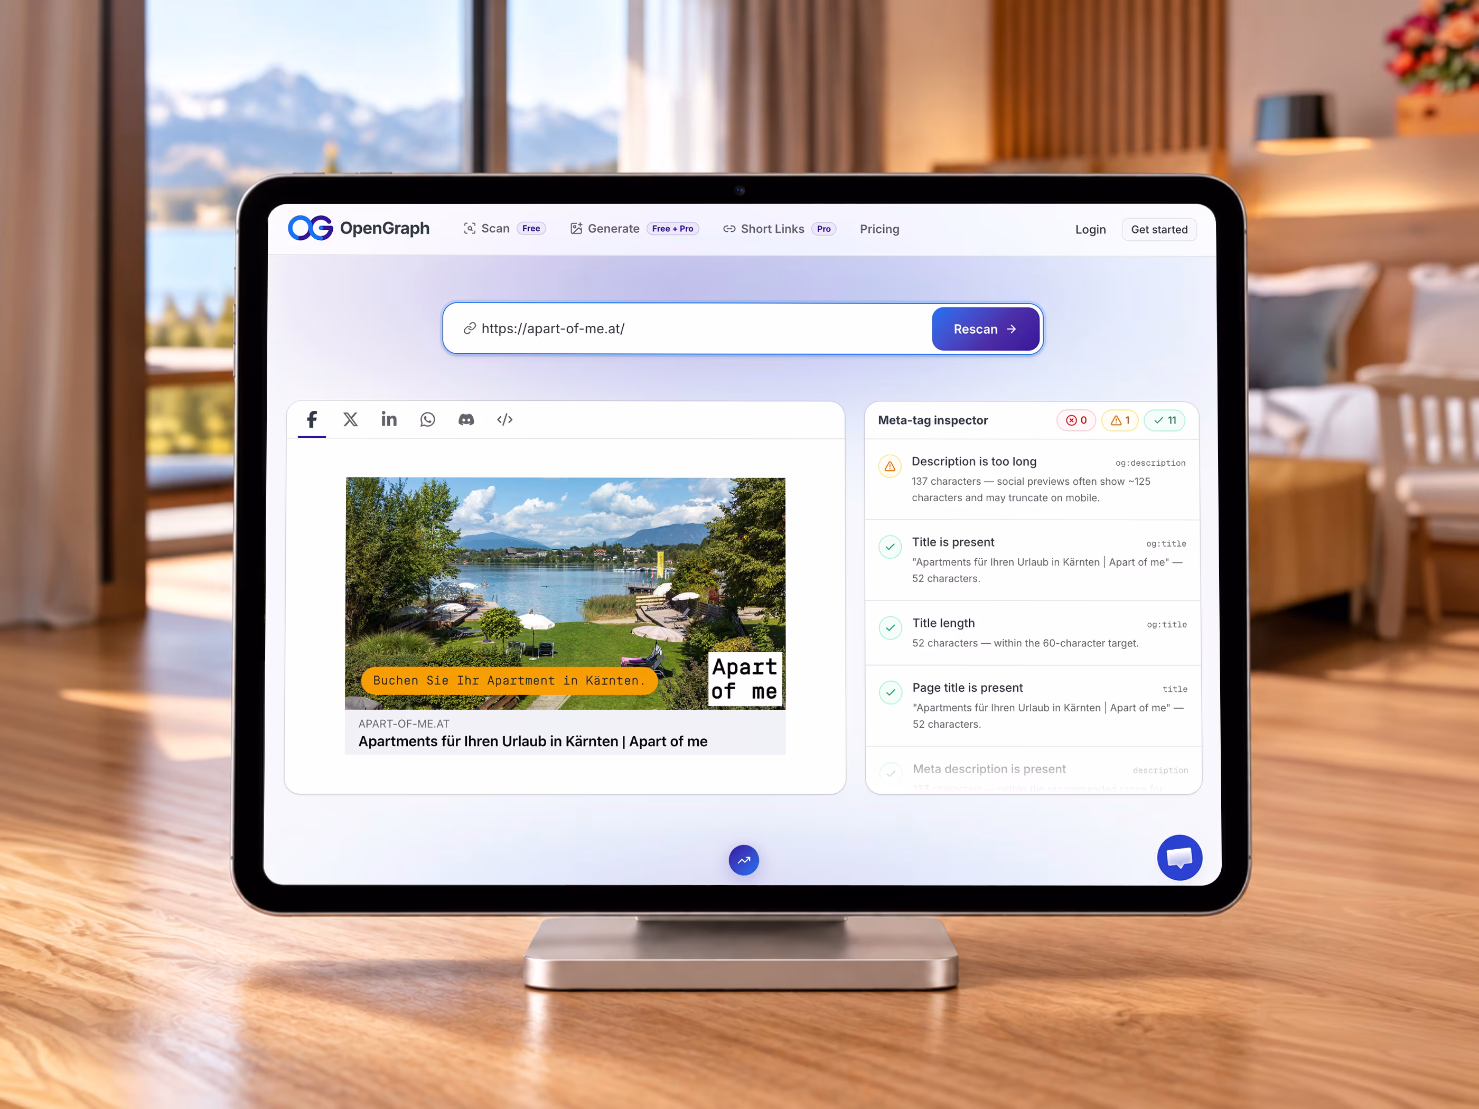The width and height of the screenshot is (1479, 1109).
Task: Click the lake preview image thumbnail
Action: pyautogui.click(x=565, y=594)
